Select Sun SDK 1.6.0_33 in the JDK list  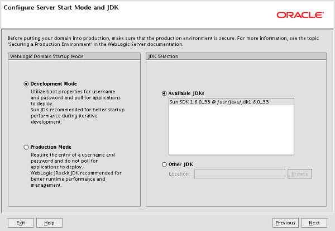coord(231,102)
